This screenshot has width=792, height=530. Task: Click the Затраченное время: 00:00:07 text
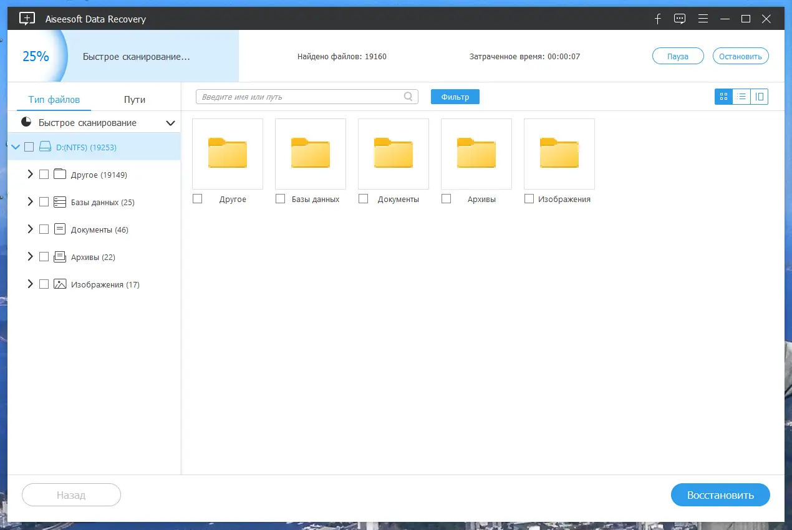[x=524, y=57]
